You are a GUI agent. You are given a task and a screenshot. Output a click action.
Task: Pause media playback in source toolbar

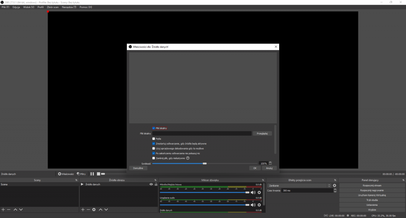click(92, 174)
